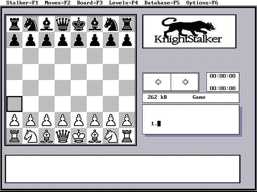Select the black rook on a8
This screenshot has width=257, height=192.
(14, 24)
